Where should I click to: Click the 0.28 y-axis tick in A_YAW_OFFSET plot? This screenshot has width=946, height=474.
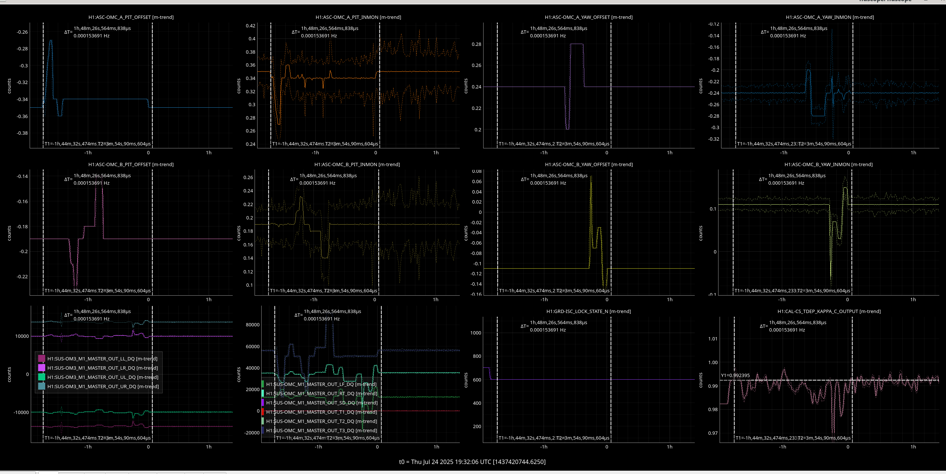point(477,44)
